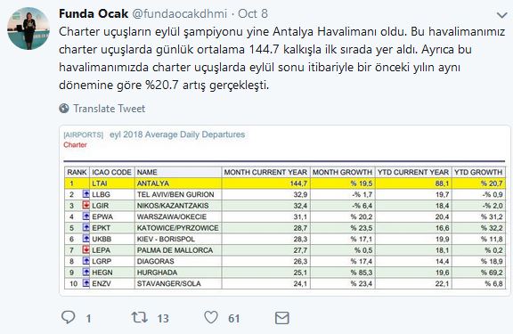Open Funda Ocak's profile avatar

tap(28, 29)
